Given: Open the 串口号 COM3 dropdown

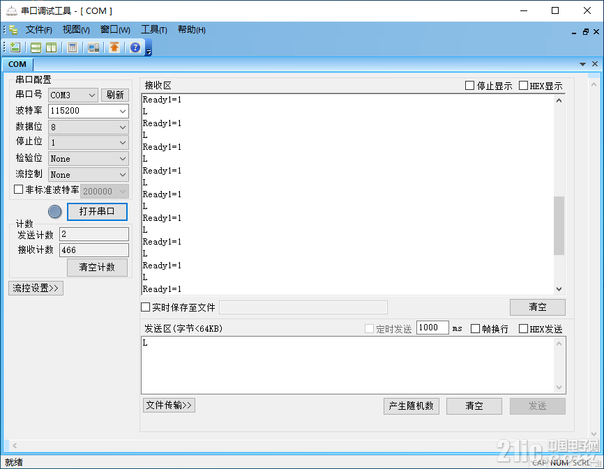Looking at the screenshot, I should point(73,95).
